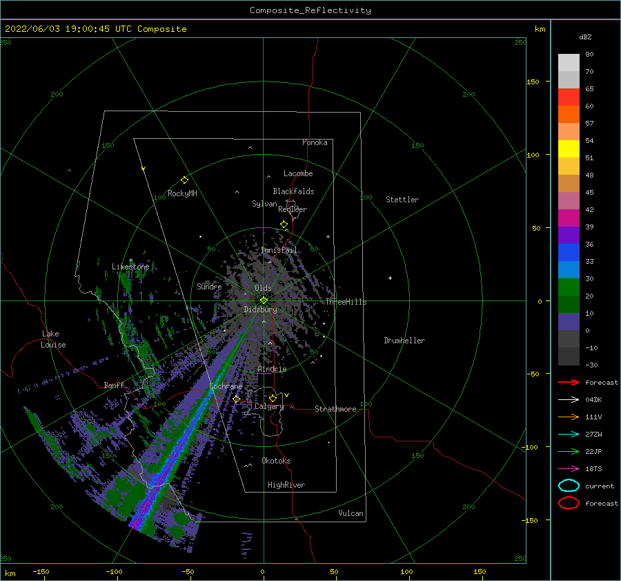This screenshot has height=581, width=621.
Task: Click the red forecast ellipse in legend
Action: tap(569, 503)
